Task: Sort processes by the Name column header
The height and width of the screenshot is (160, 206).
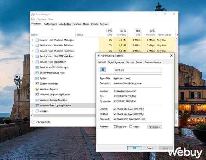Action: 53,33
